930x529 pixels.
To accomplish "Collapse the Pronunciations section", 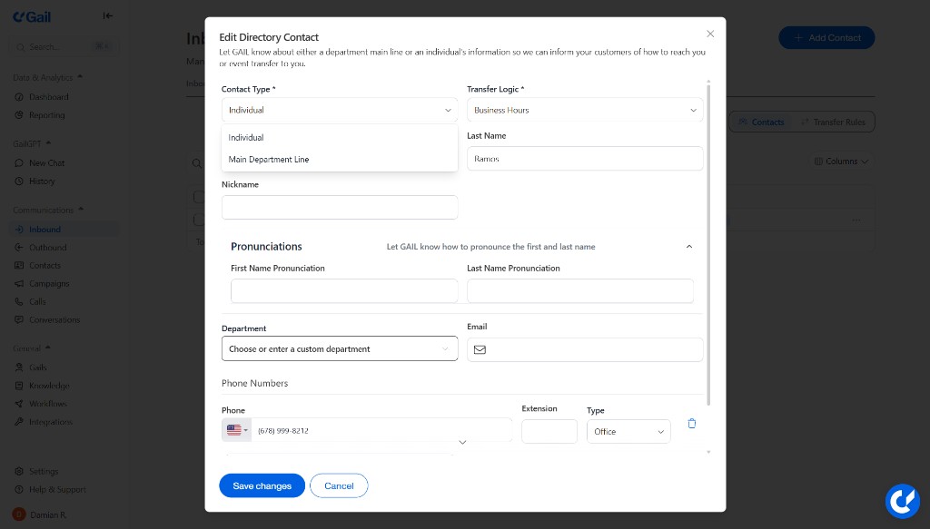I will 688,246.
